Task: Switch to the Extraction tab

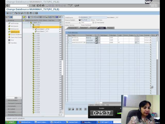Action: click(x=84, y=28)
